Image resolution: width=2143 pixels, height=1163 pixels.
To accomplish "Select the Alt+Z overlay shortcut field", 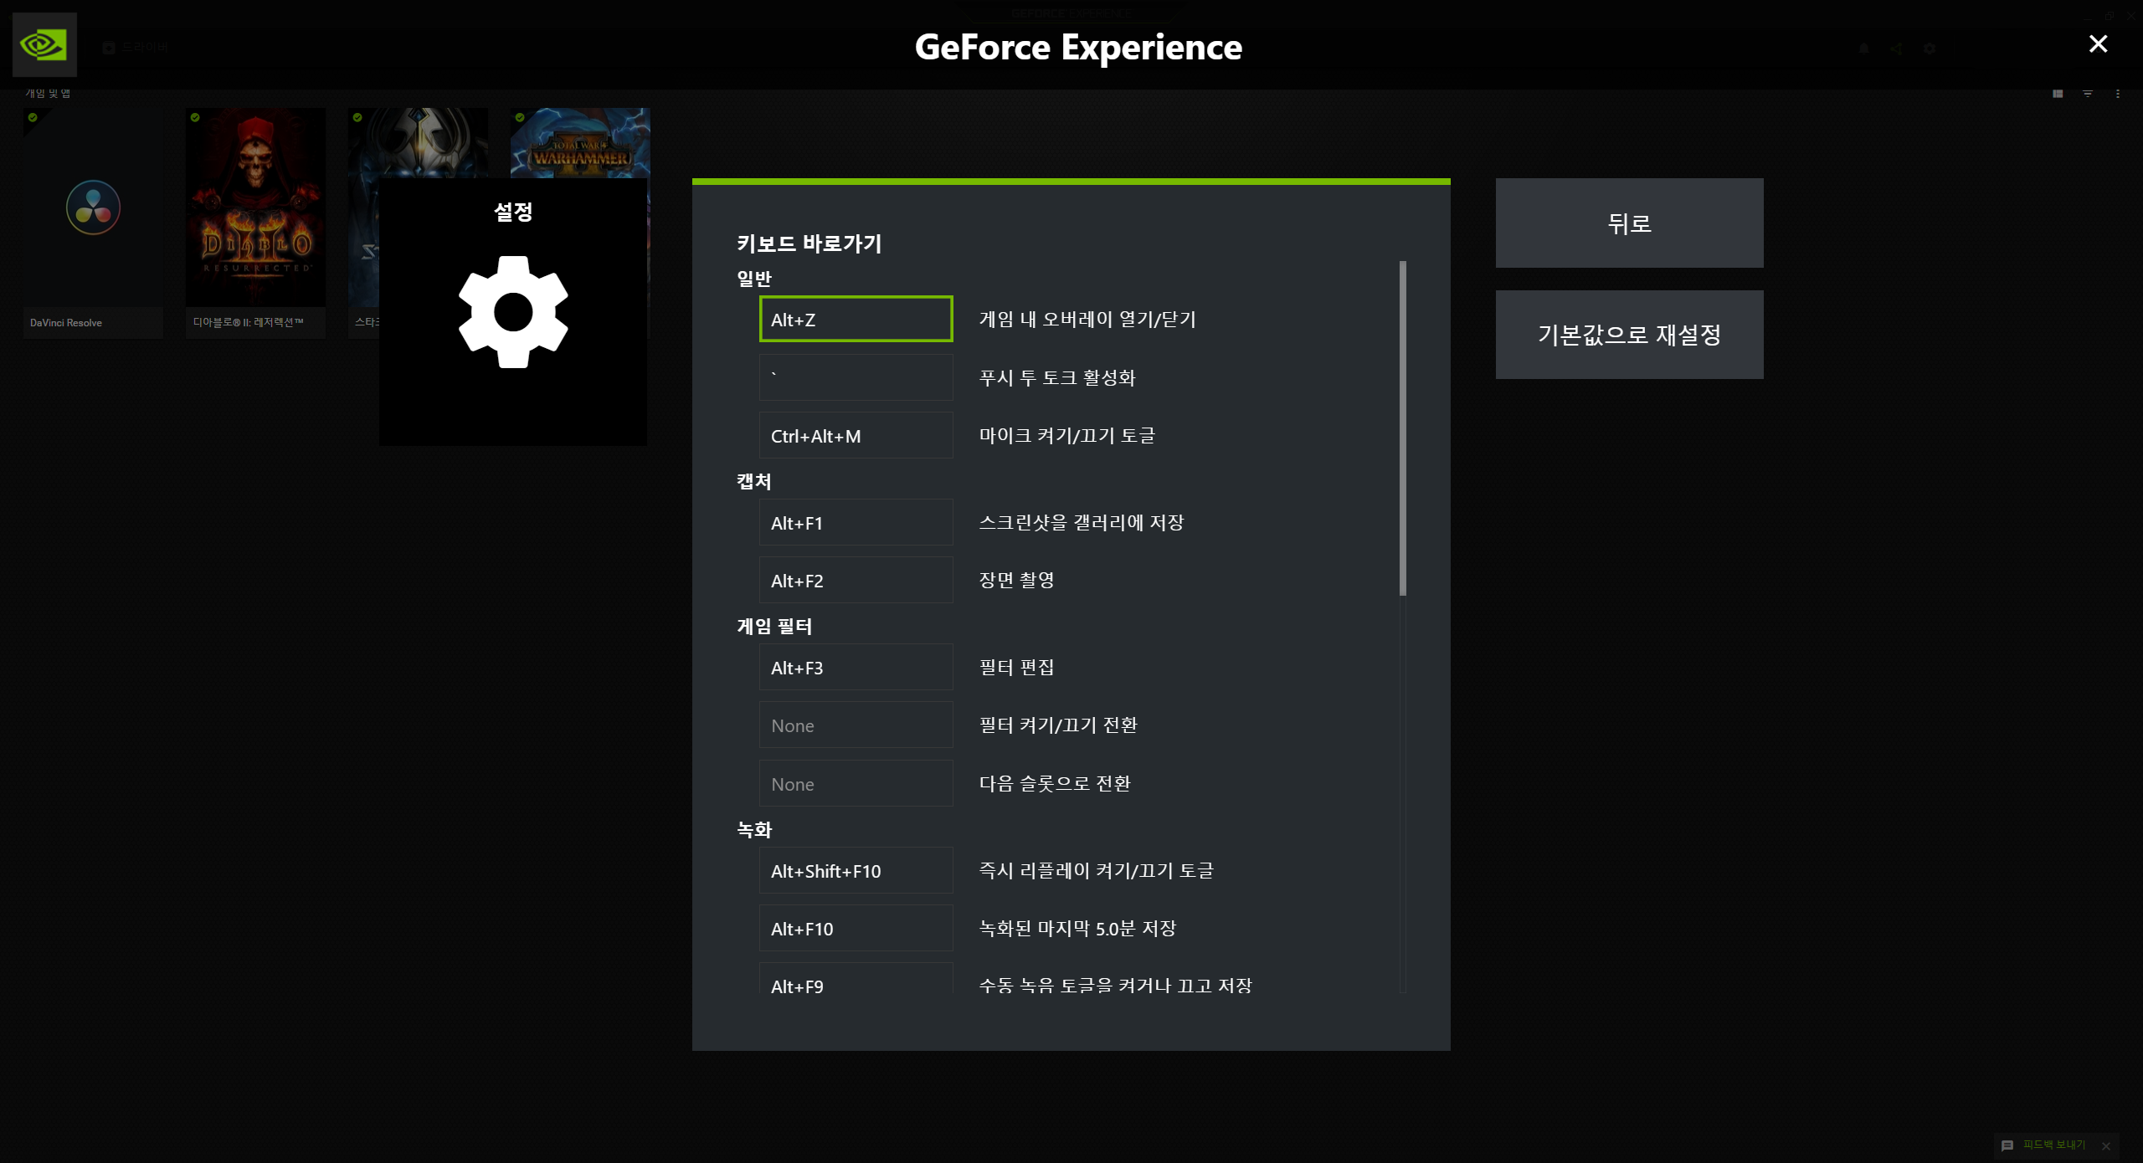I will (855, 320).
